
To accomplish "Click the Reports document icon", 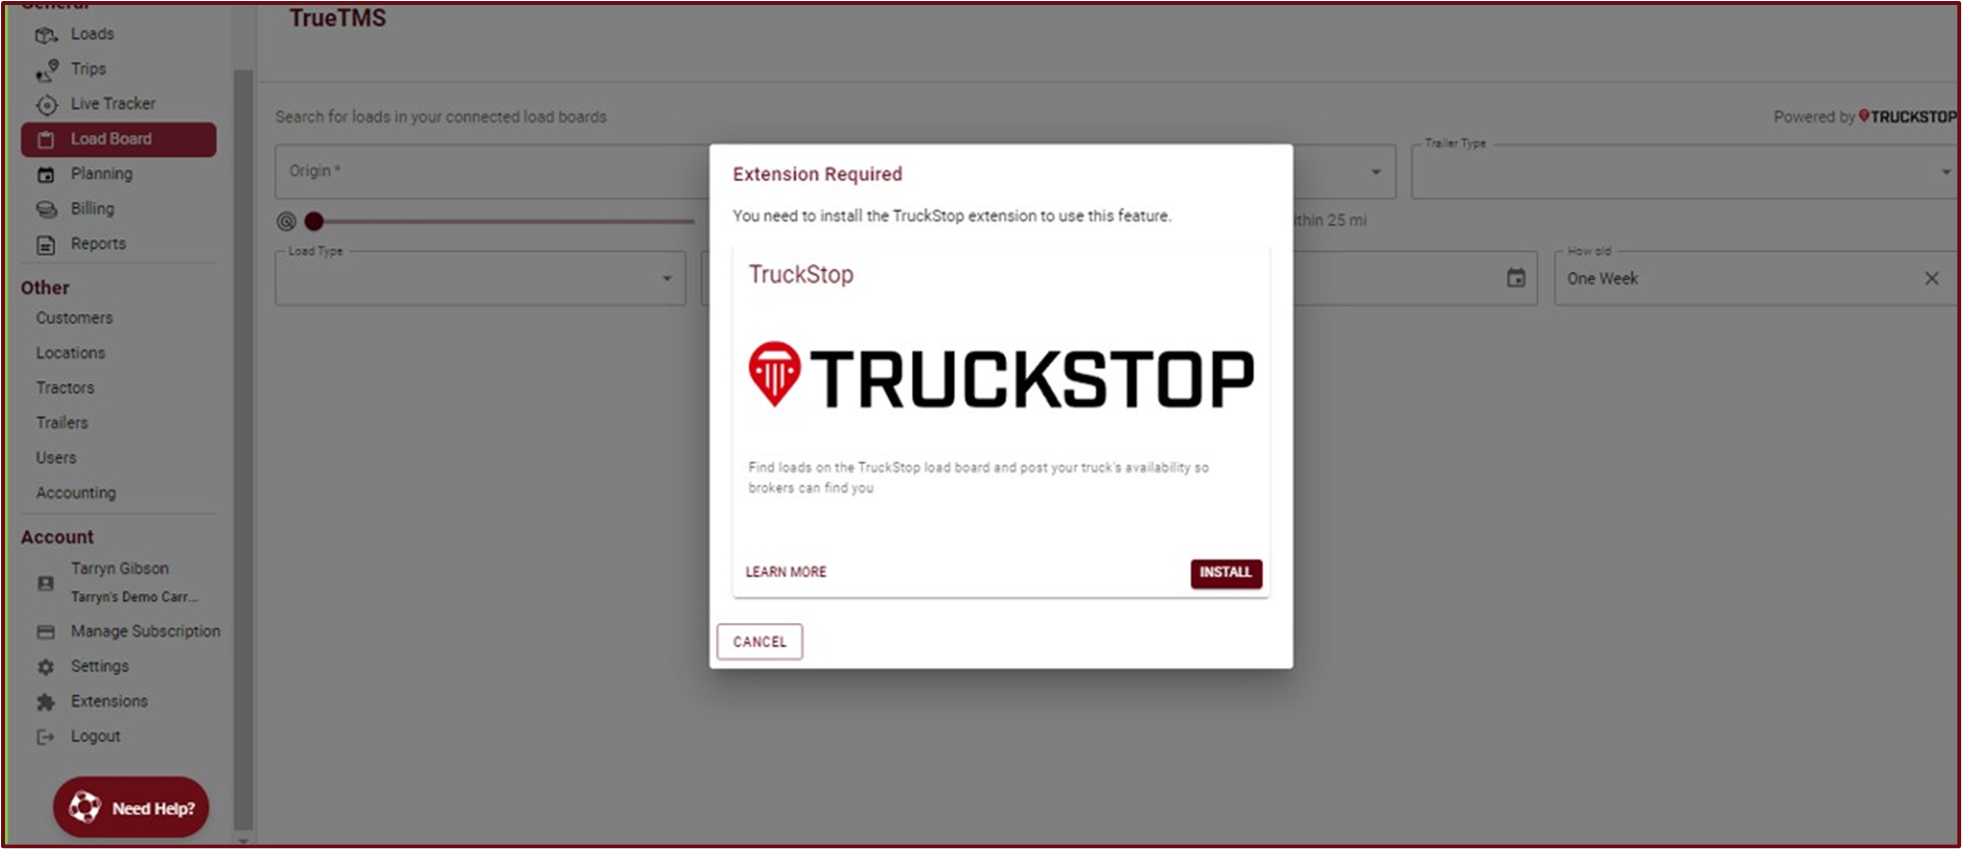I will (46, 244).
